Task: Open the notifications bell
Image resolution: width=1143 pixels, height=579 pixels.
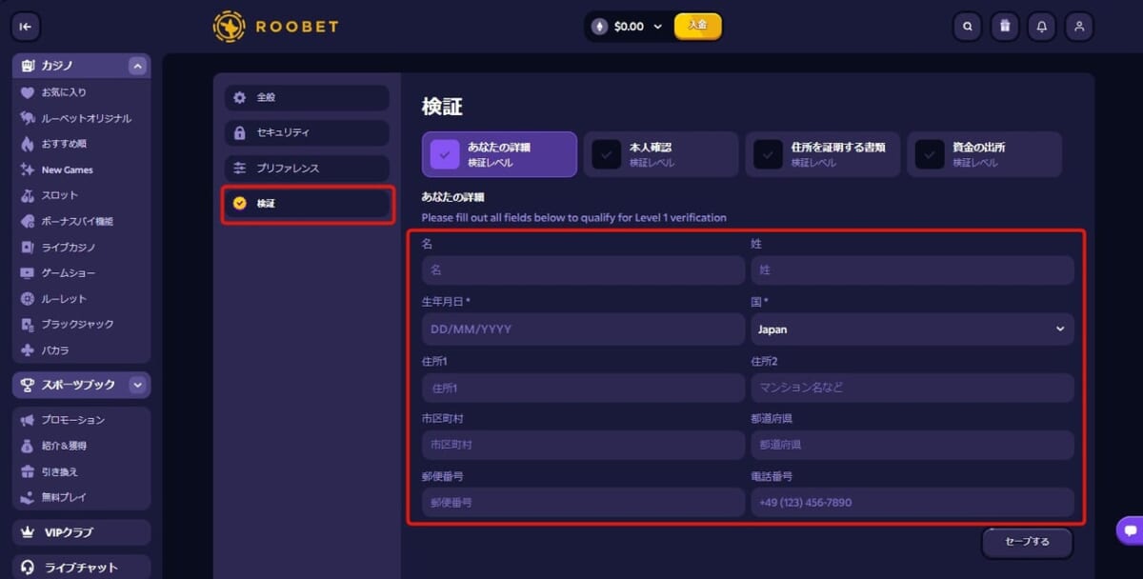Action: pos(1042,27)
